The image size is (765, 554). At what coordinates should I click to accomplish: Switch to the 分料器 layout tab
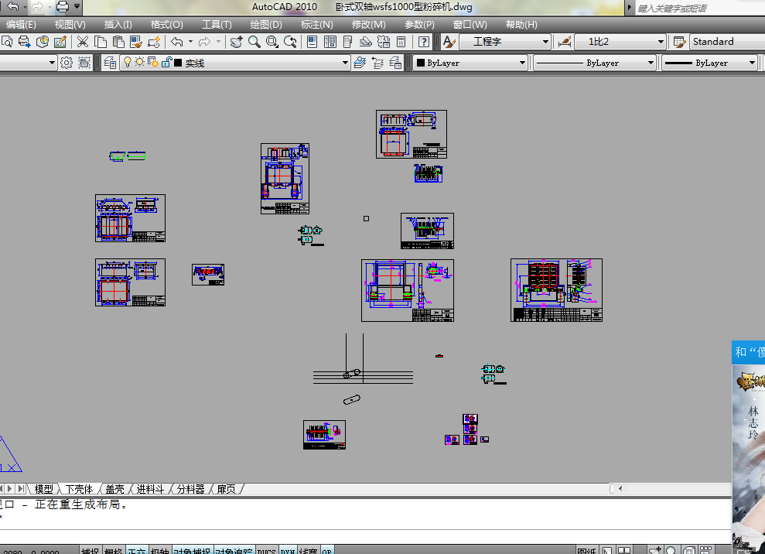coord(190,489)
